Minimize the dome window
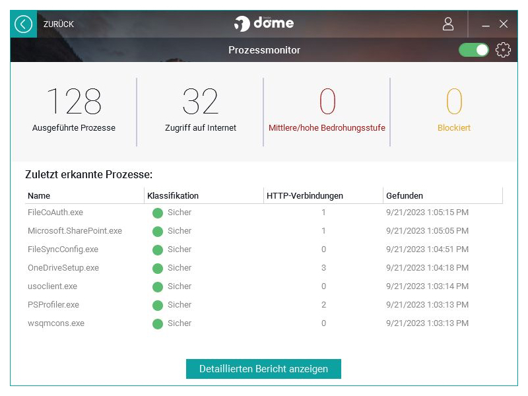This screenshot has width=528, height=396. [486, 24]
